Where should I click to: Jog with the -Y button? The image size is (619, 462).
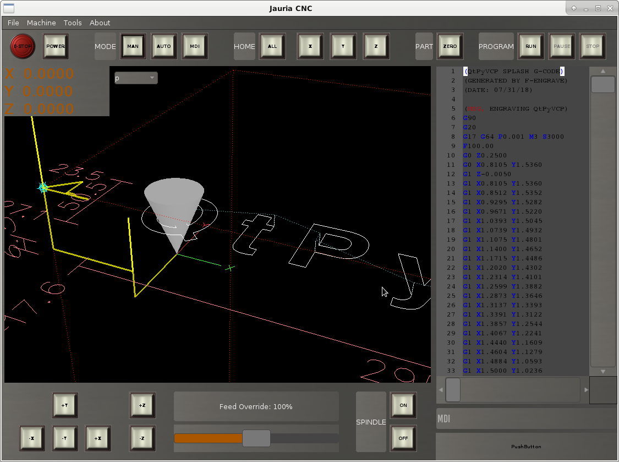point(65,438)
